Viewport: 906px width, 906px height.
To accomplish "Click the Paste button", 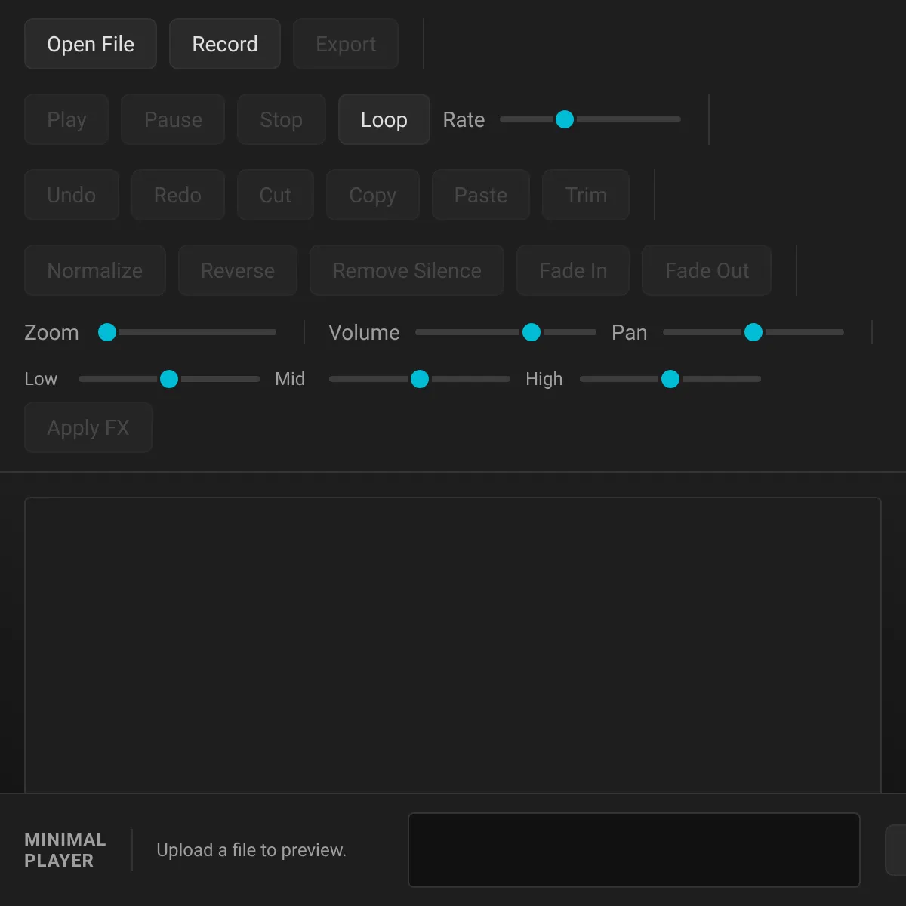I will [x=481, y=195].
